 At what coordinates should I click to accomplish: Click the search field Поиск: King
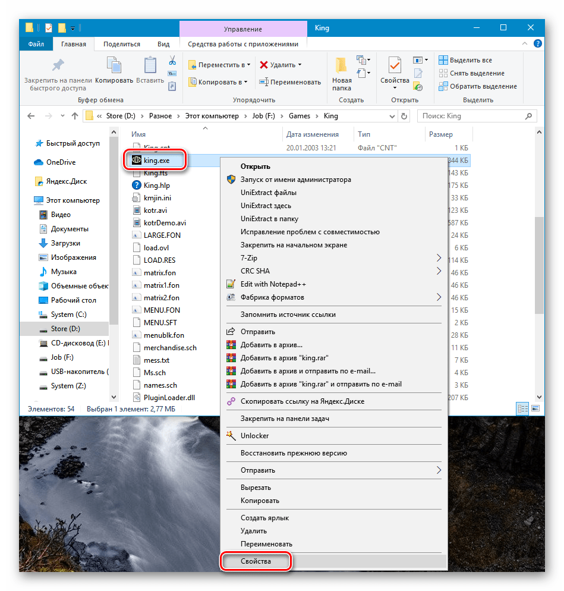point(475,116)
